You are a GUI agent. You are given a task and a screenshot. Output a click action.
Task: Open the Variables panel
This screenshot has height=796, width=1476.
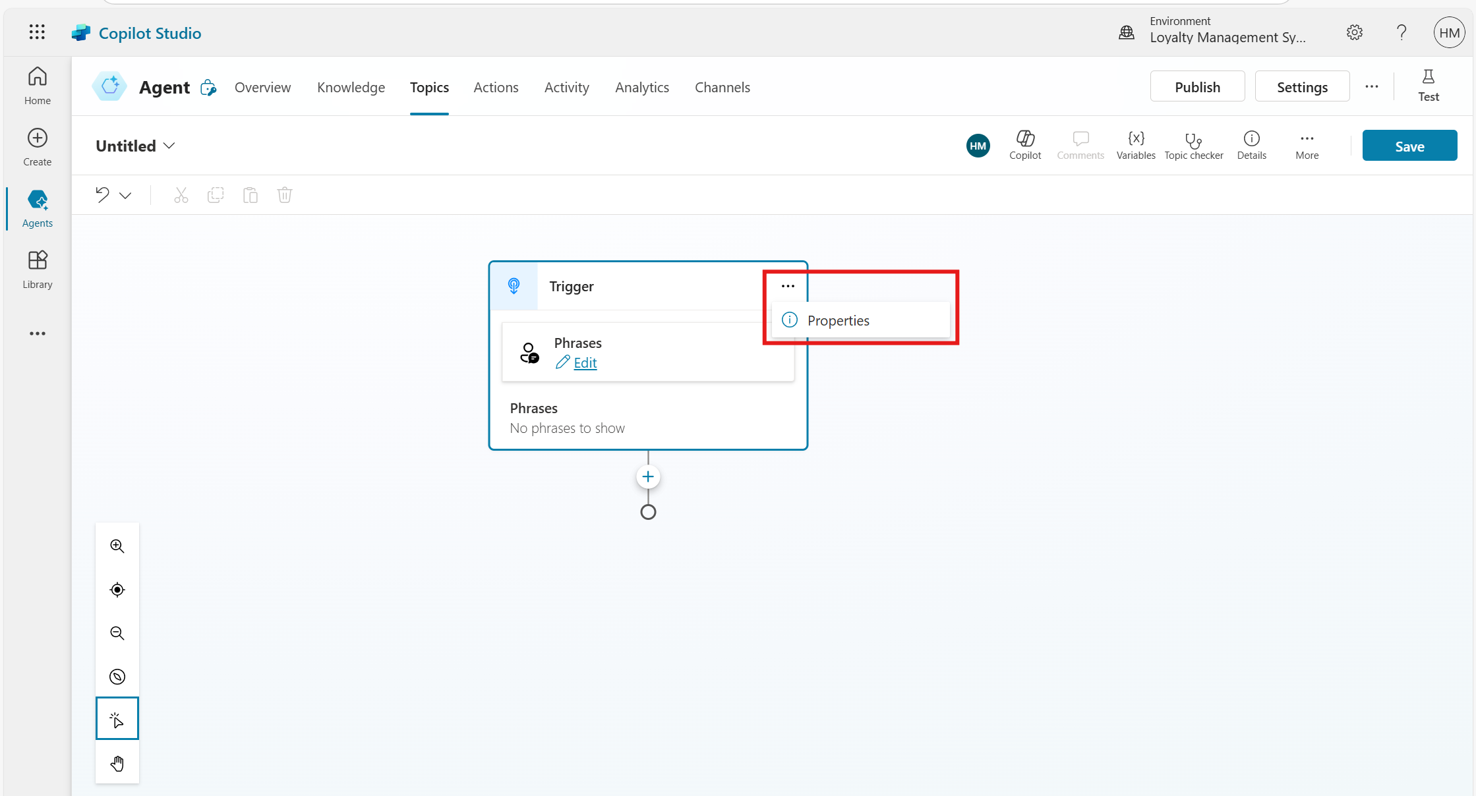pyautogui.click(x=1135, y=145)
